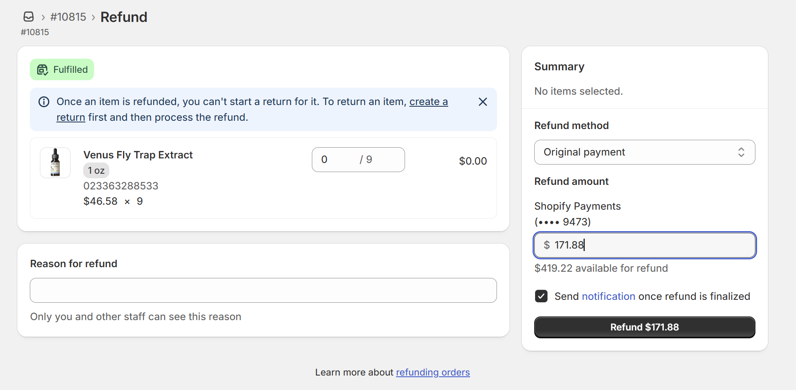Click the refund quantity field

click(358, 160)
